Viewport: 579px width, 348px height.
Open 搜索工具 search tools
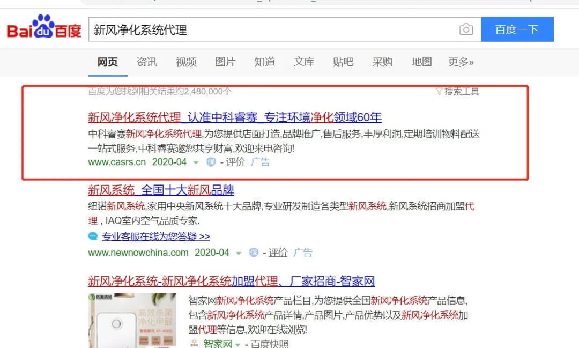coord(462,91)
